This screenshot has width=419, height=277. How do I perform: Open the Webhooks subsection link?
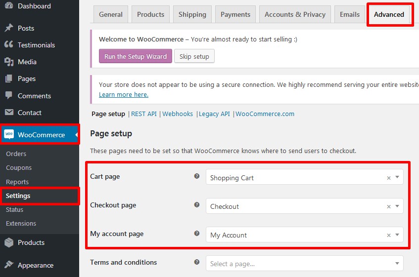[178, 114]
